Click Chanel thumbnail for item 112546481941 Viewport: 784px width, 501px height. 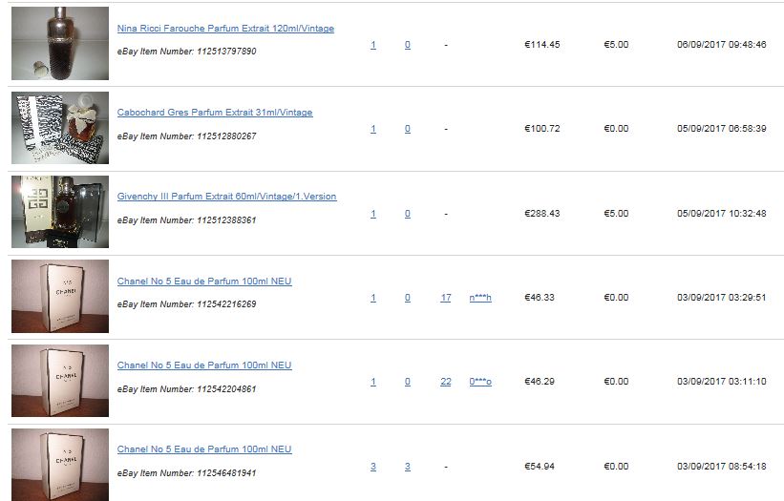click(60, 465)
